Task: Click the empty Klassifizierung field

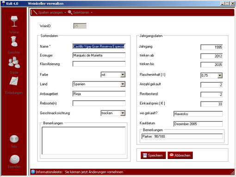Action: click(99, 64)
